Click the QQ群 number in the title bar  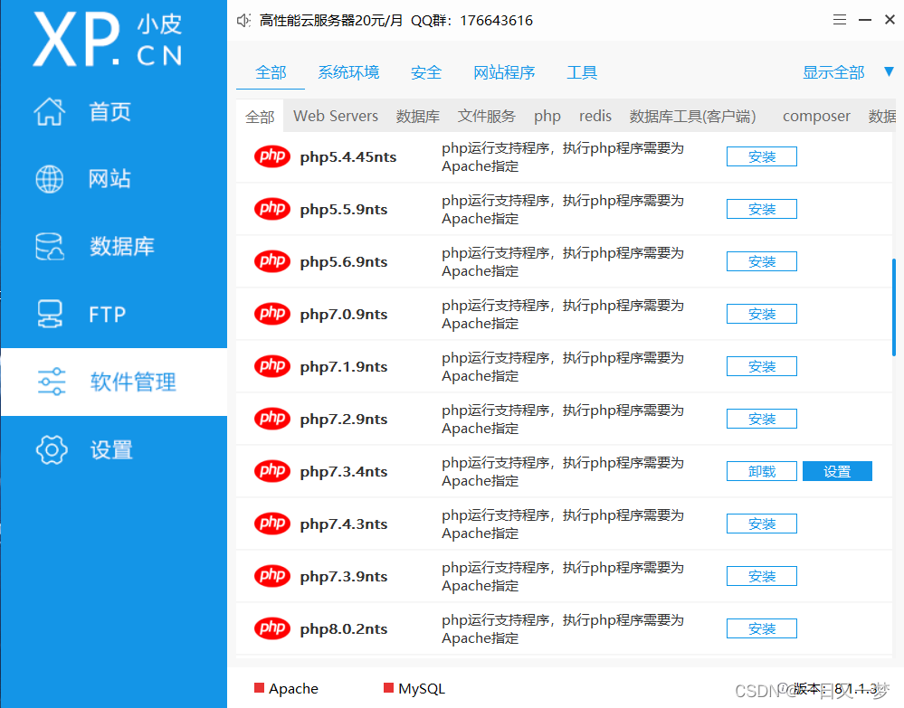coord(495,20)
